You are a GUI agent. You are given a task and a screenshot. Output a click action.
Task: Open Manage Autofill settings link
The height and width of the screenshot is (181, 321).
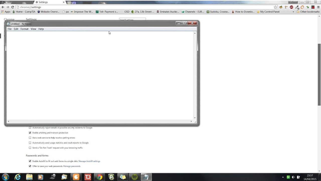tap(89, 161)
